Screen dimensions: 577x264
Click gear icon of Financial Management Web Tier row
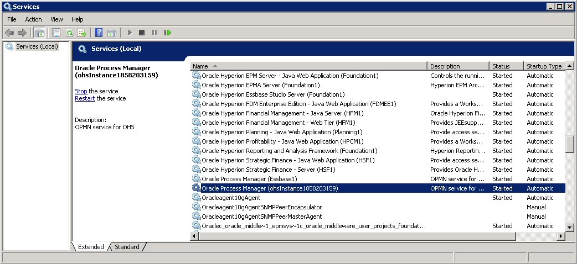(197, 123)
